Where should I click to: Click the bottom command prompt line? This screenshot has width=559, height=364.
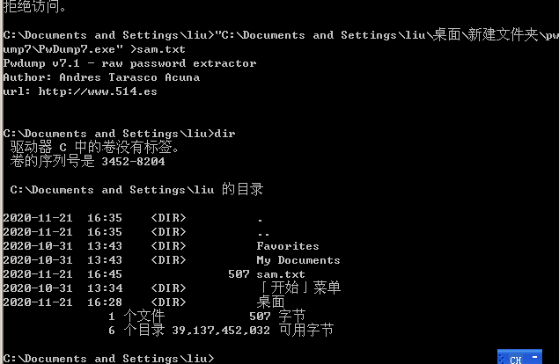click(107, 358)
